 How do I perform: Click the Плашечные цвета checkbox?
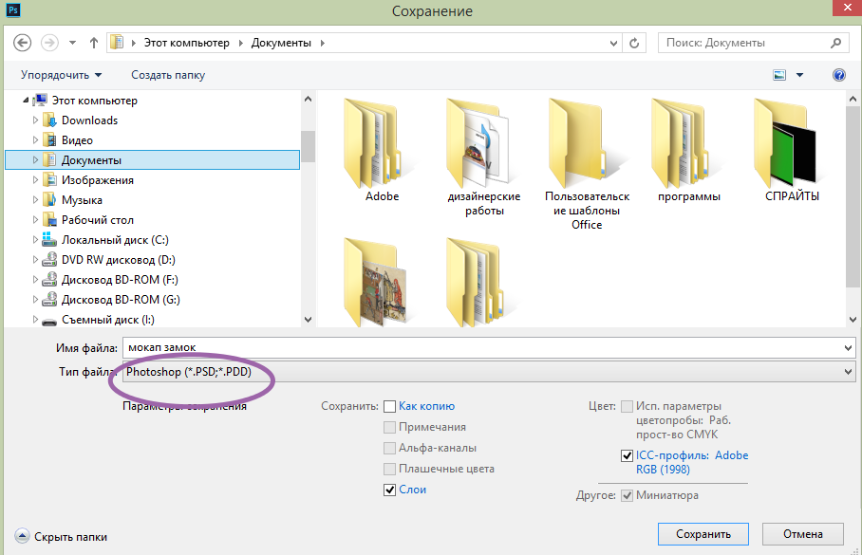(x=390, y=470)
